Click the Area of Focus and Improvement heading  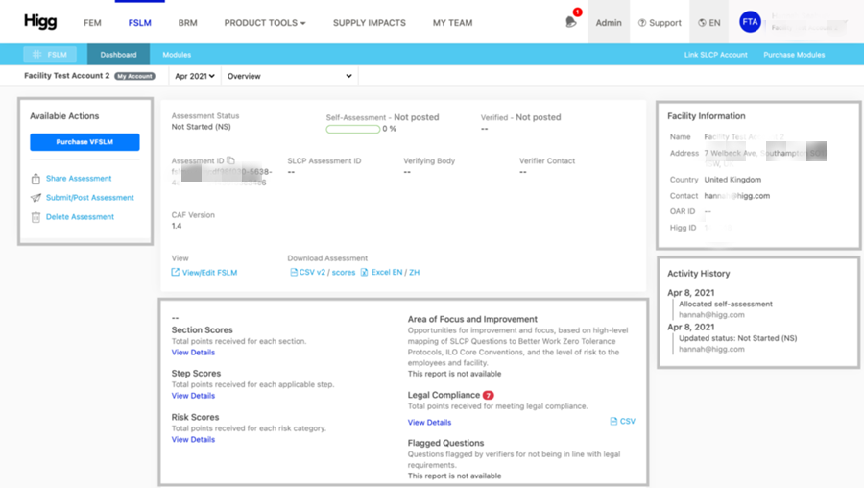coord(472,319)
